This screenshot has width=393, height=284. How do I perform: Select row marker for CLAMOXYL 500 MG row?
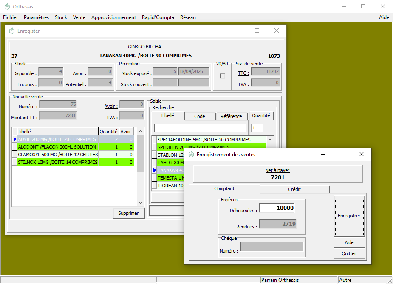coord(15,155)
